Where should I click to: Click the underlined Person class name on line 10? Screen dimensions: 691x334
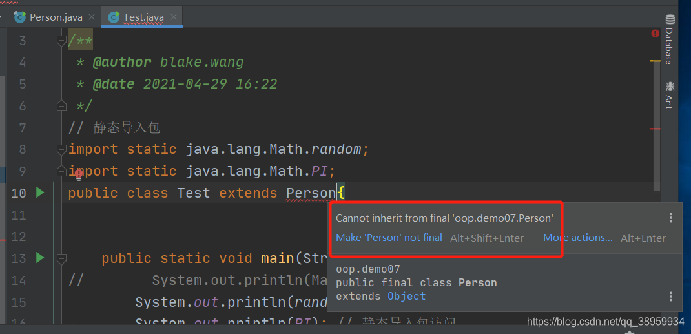point(311,193)
